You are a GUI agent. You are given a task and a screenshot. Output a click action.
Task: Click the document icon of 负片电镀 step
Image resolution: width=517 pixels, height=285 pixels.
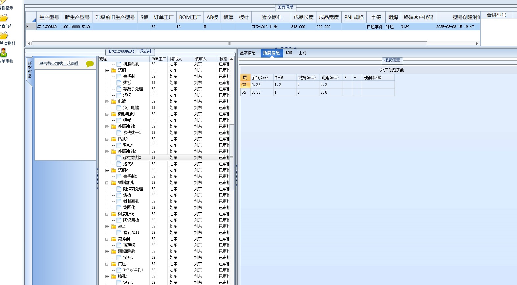click(119, 108)
